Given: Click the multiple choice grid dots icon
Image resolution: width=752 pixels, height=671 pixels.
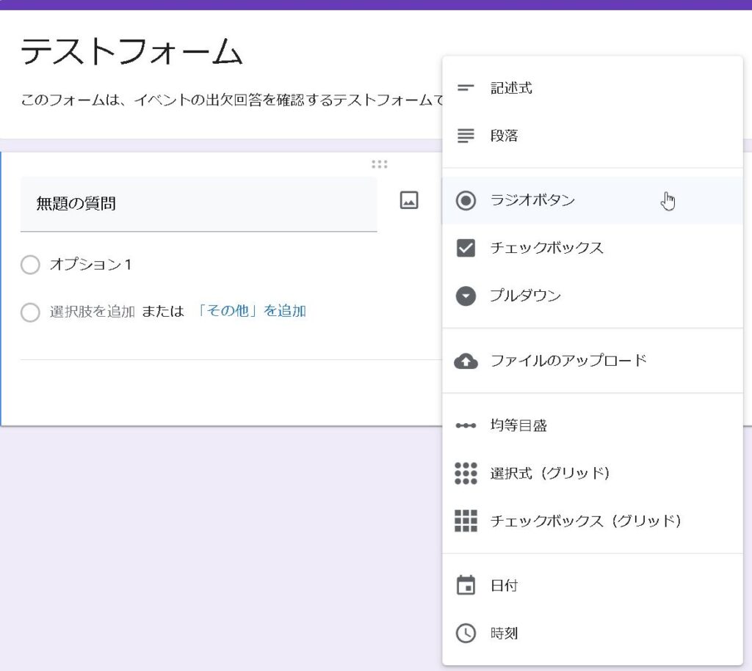Looking at the screenshot, I should [466, 473].
